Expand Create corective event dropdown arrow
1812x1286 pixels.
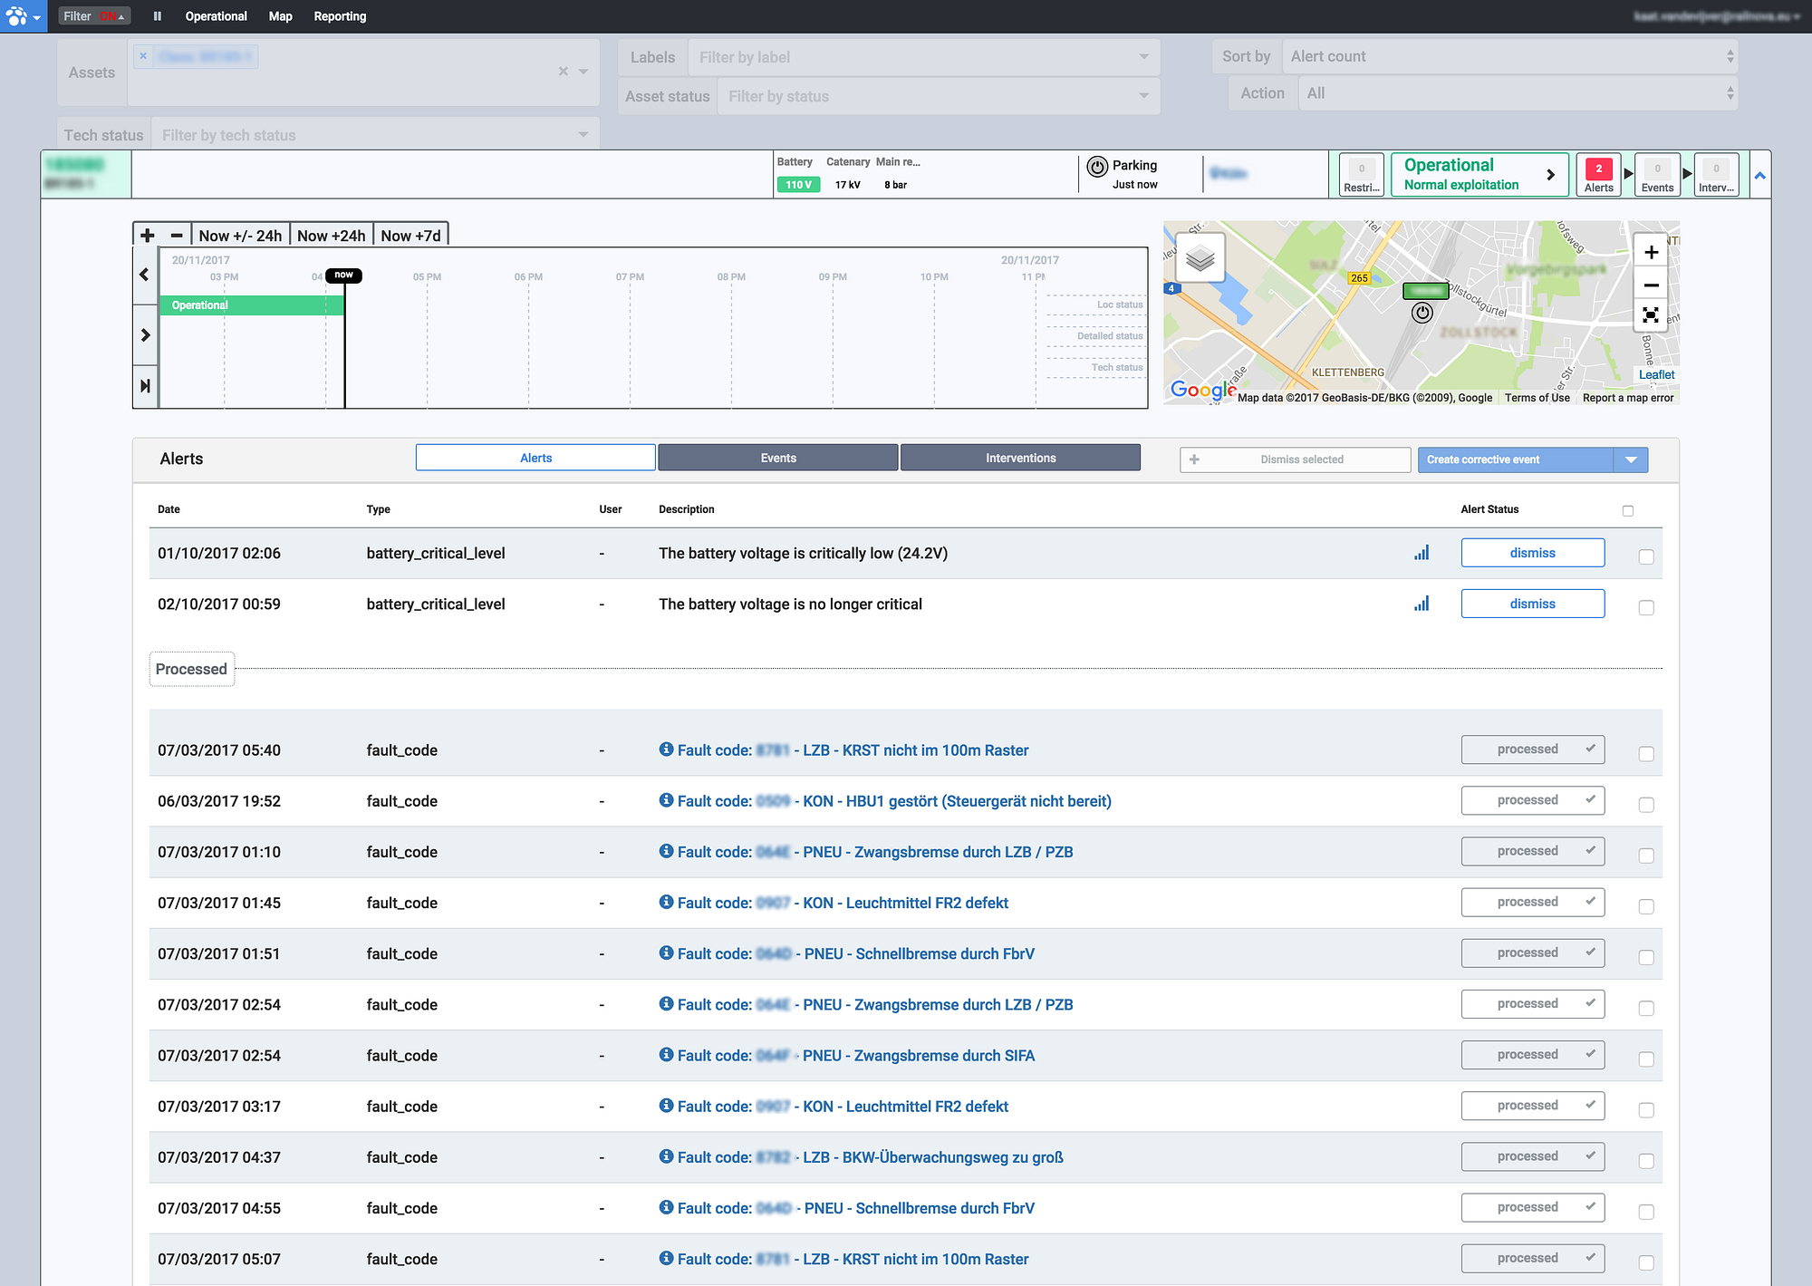pos(1631,459)
